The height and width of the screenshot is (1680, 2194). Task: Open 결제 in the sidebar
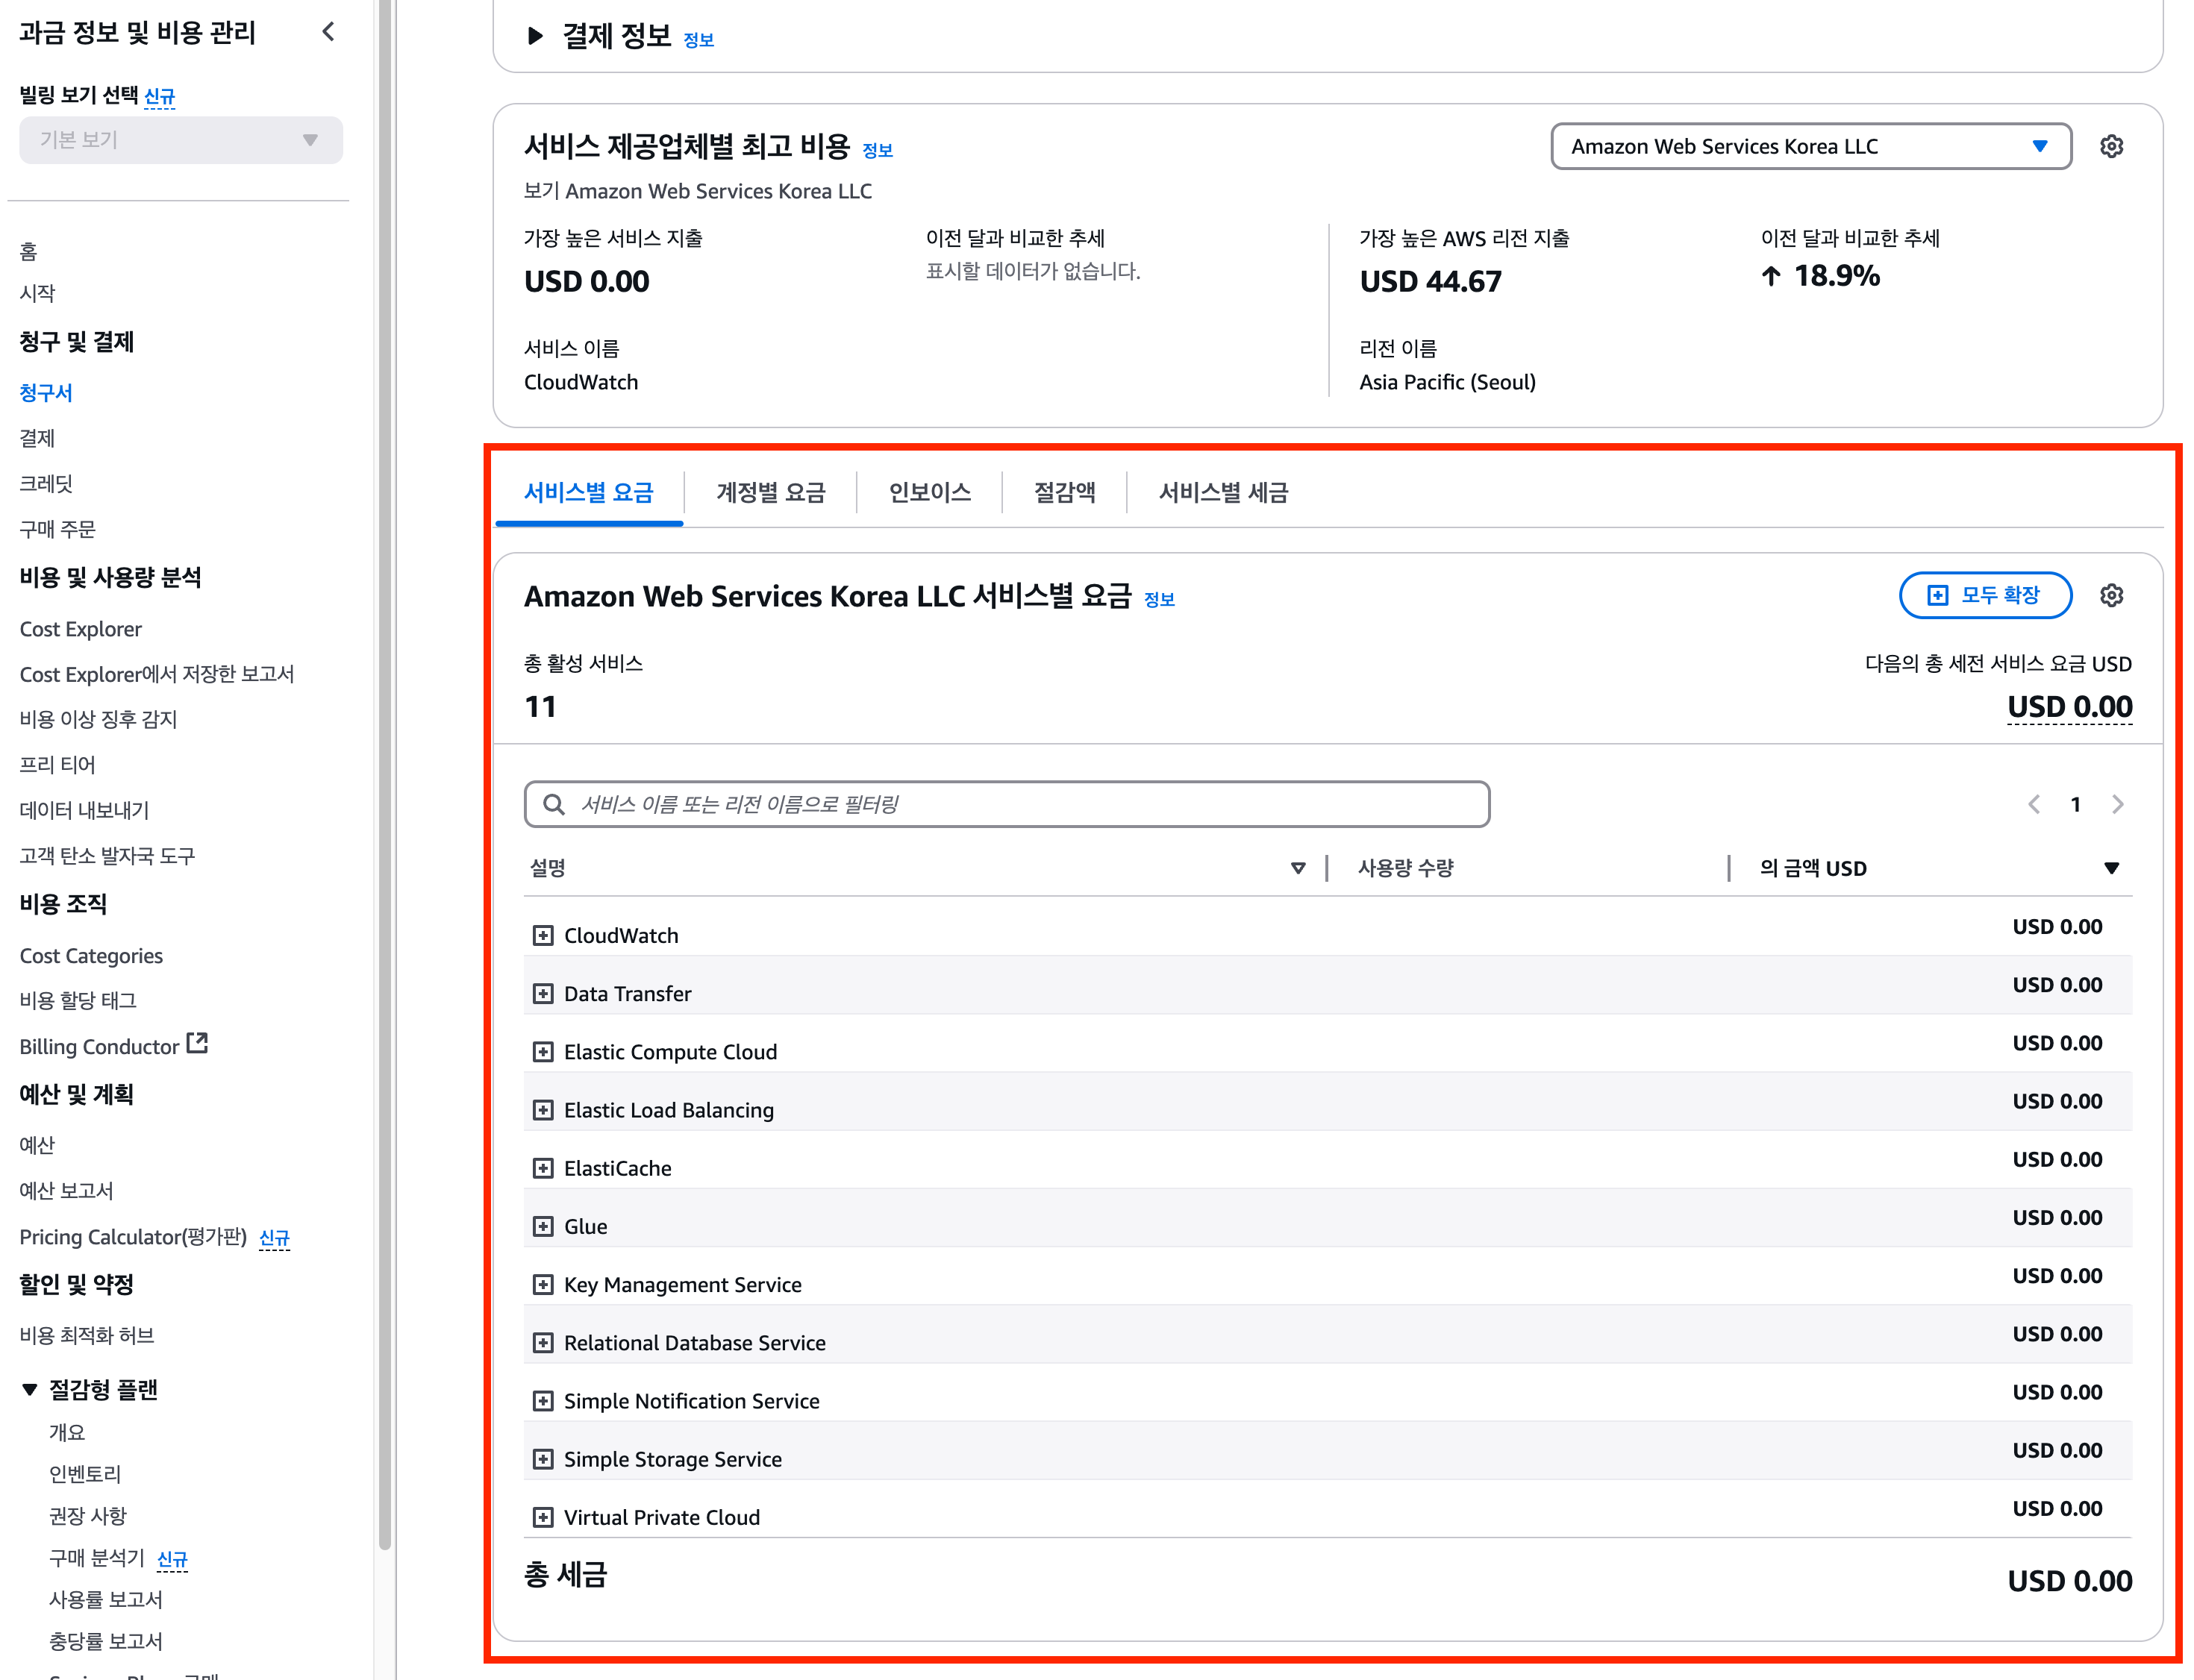37,438
